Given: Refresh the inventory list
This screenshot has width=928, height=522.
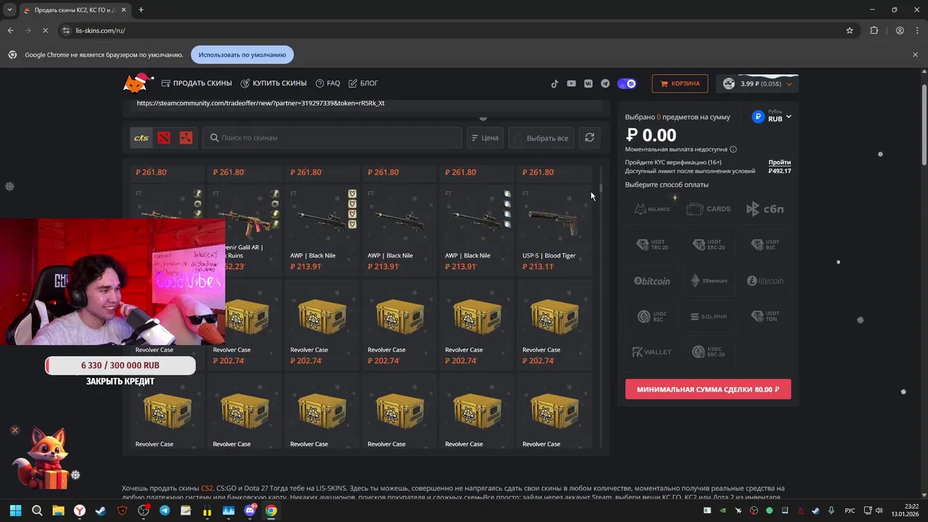Looking at the screenshot, I should pyautogui.click(x=589, y=138).
